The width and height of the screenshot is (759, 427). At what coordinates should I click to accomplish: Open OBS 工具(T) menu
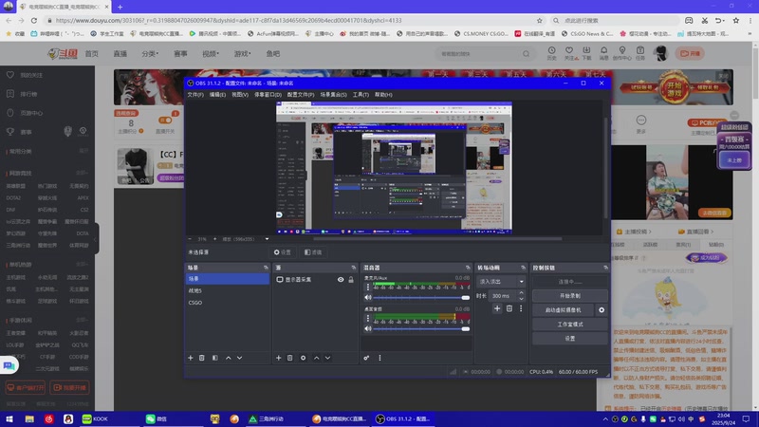click(x=361, y=95)
